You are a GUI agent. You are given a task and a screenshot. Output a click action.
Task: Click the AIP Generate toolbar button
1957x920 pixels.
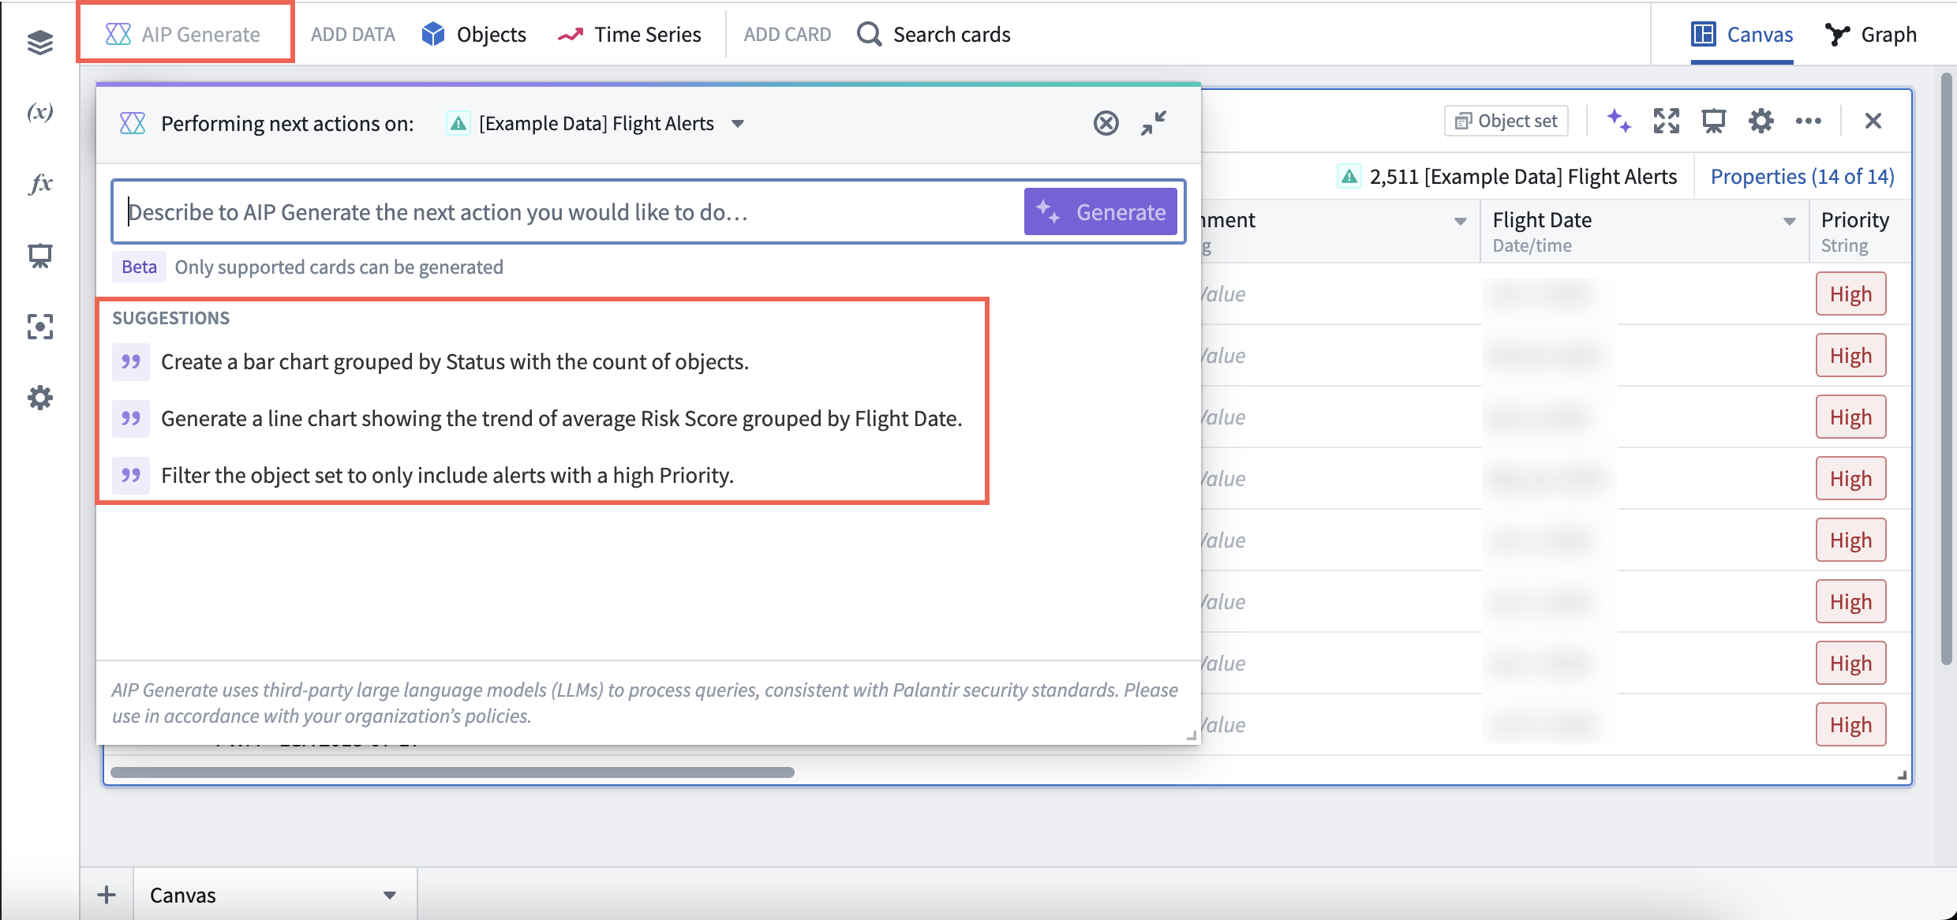point(184,34)
